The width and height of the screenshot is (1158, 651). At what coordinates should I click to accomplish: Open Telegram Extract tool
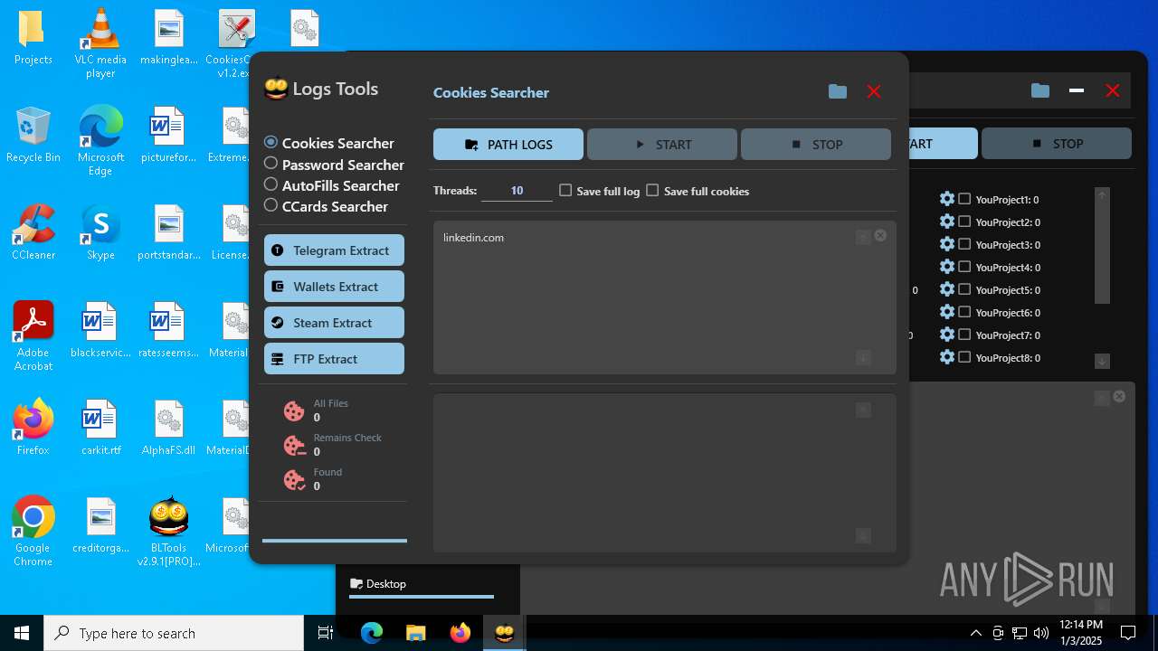click(x=334, y=250)
